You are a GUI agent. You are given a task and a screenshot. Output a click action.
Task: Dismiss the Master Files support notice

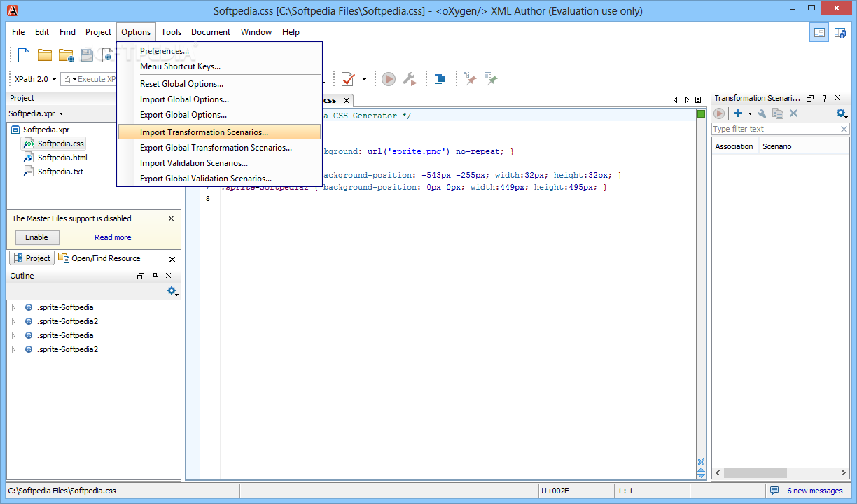171,218
